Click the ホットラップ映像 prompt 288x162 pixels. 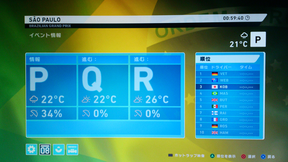click(186, 156)
